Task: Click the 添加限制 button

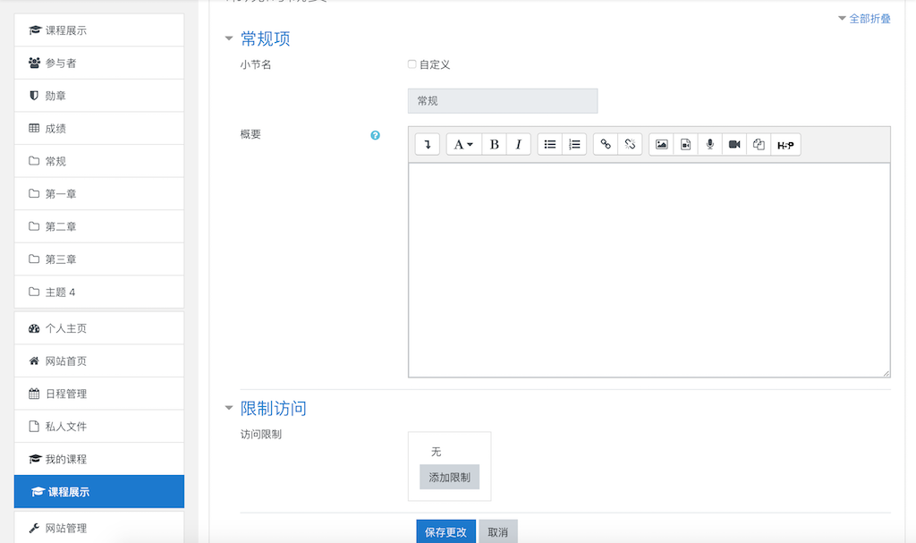Action: (449, 477)
